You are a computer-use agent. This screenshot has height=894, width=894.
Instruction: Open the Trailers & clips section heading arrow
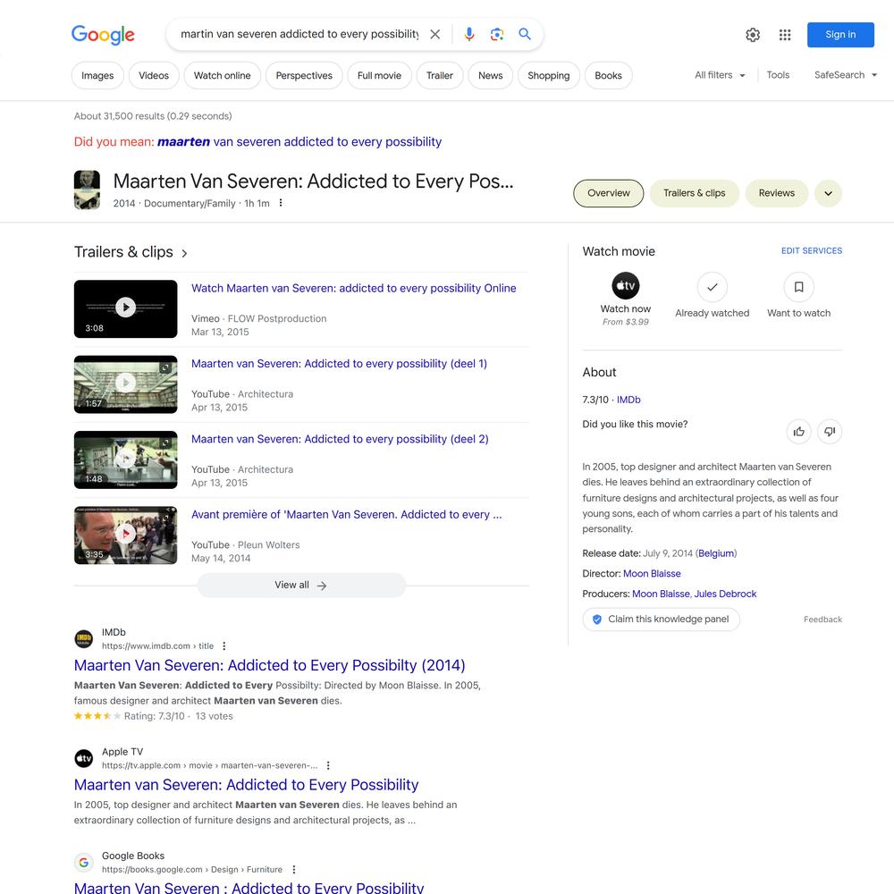(x=184, y=253)
